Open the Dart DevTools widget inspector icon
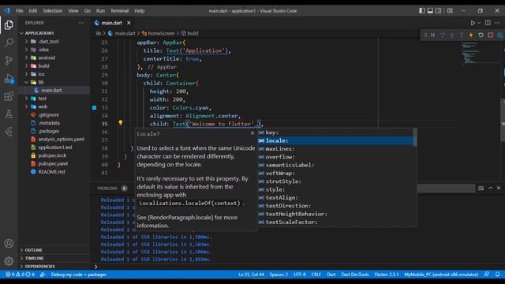Viewport: 505px width, 284px height. click(x=500, y=35)
